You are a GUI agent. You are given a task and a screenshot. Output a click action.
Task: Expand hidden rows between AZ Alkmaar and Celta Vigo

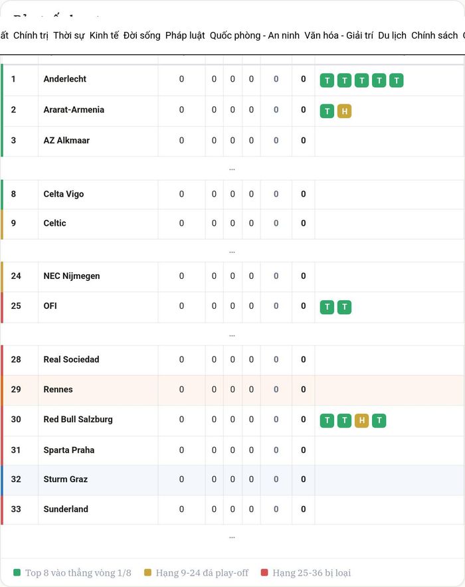coord(232,169)
